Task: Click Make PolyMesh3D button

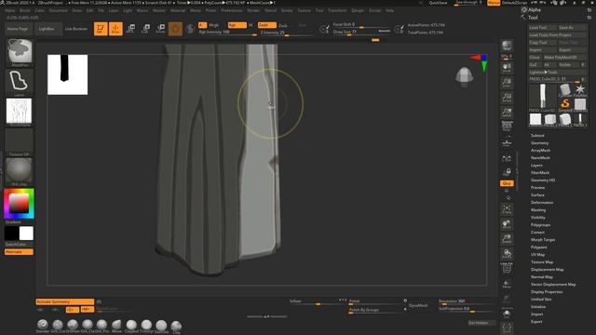Action: [x=564, y=58]
